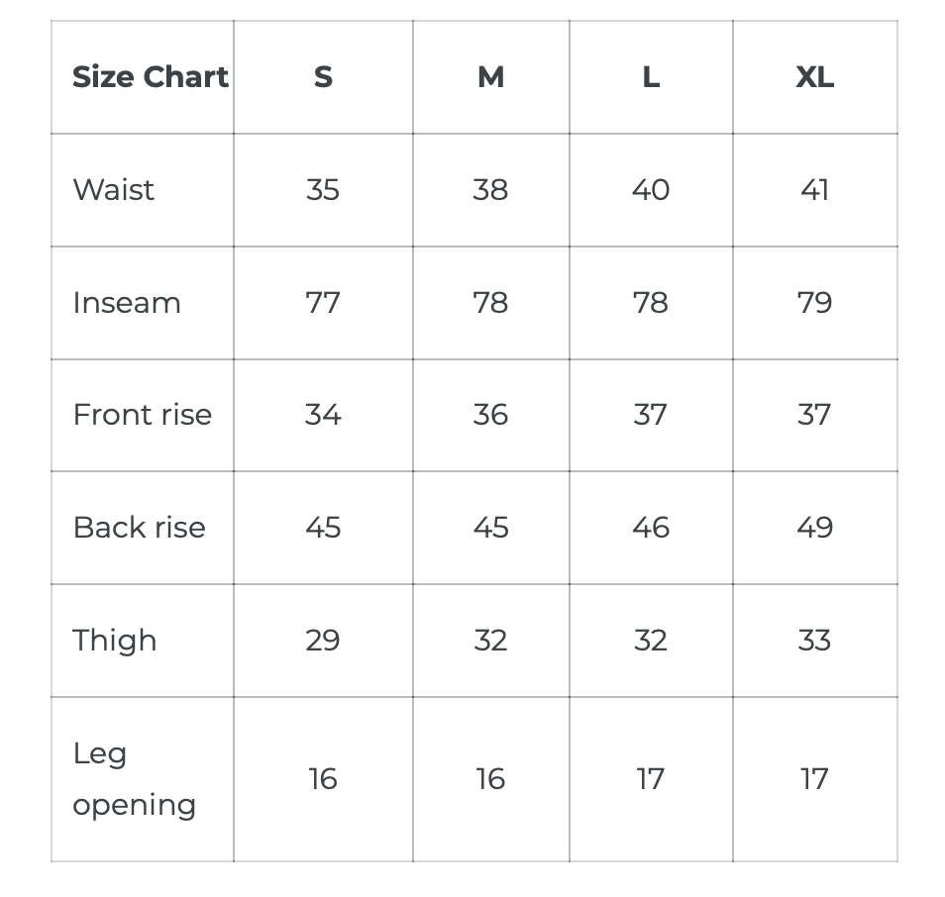Click the Size Chart header cell
Viewport: 945px width, 897px height.
click(150, 77)
